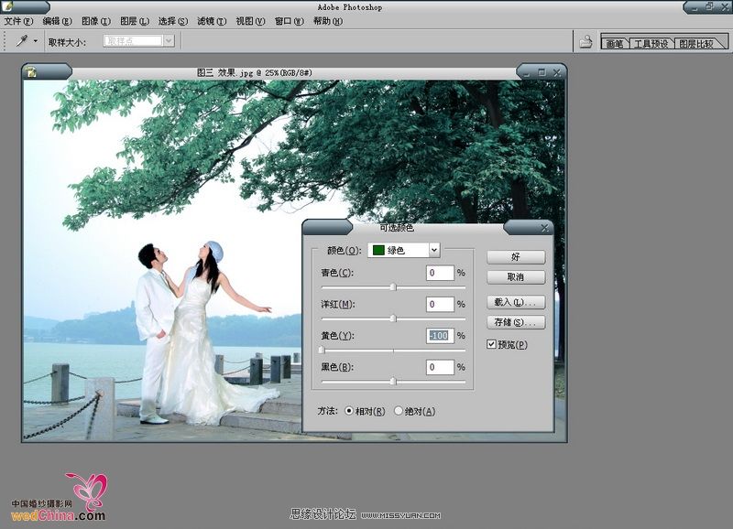Open the 选择(S) menu
733x529 pixels.
172,21
